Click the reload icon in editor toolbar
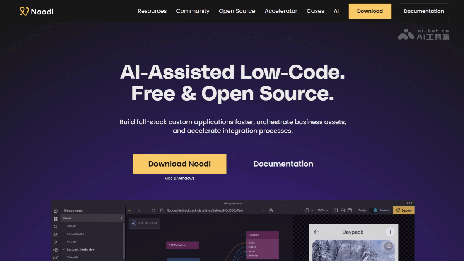The width and height of the screenshot is (464, 261). point(153,210)
